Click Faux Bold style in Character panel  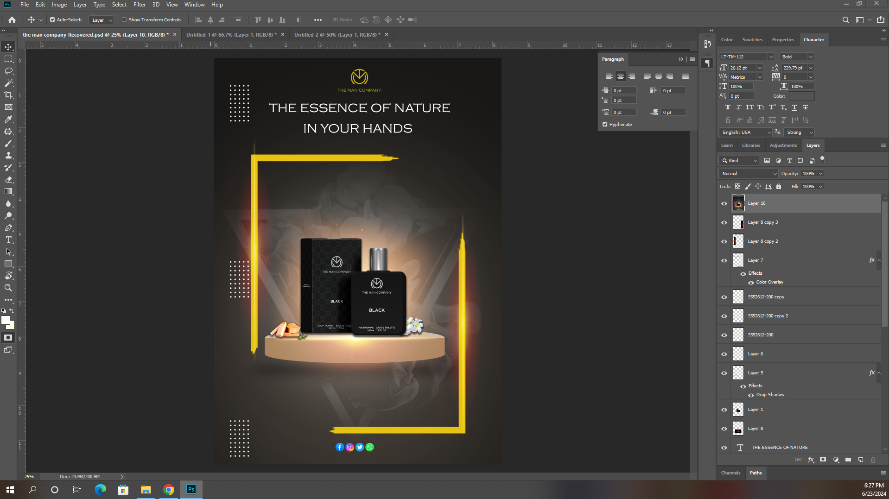pos(727,107)
